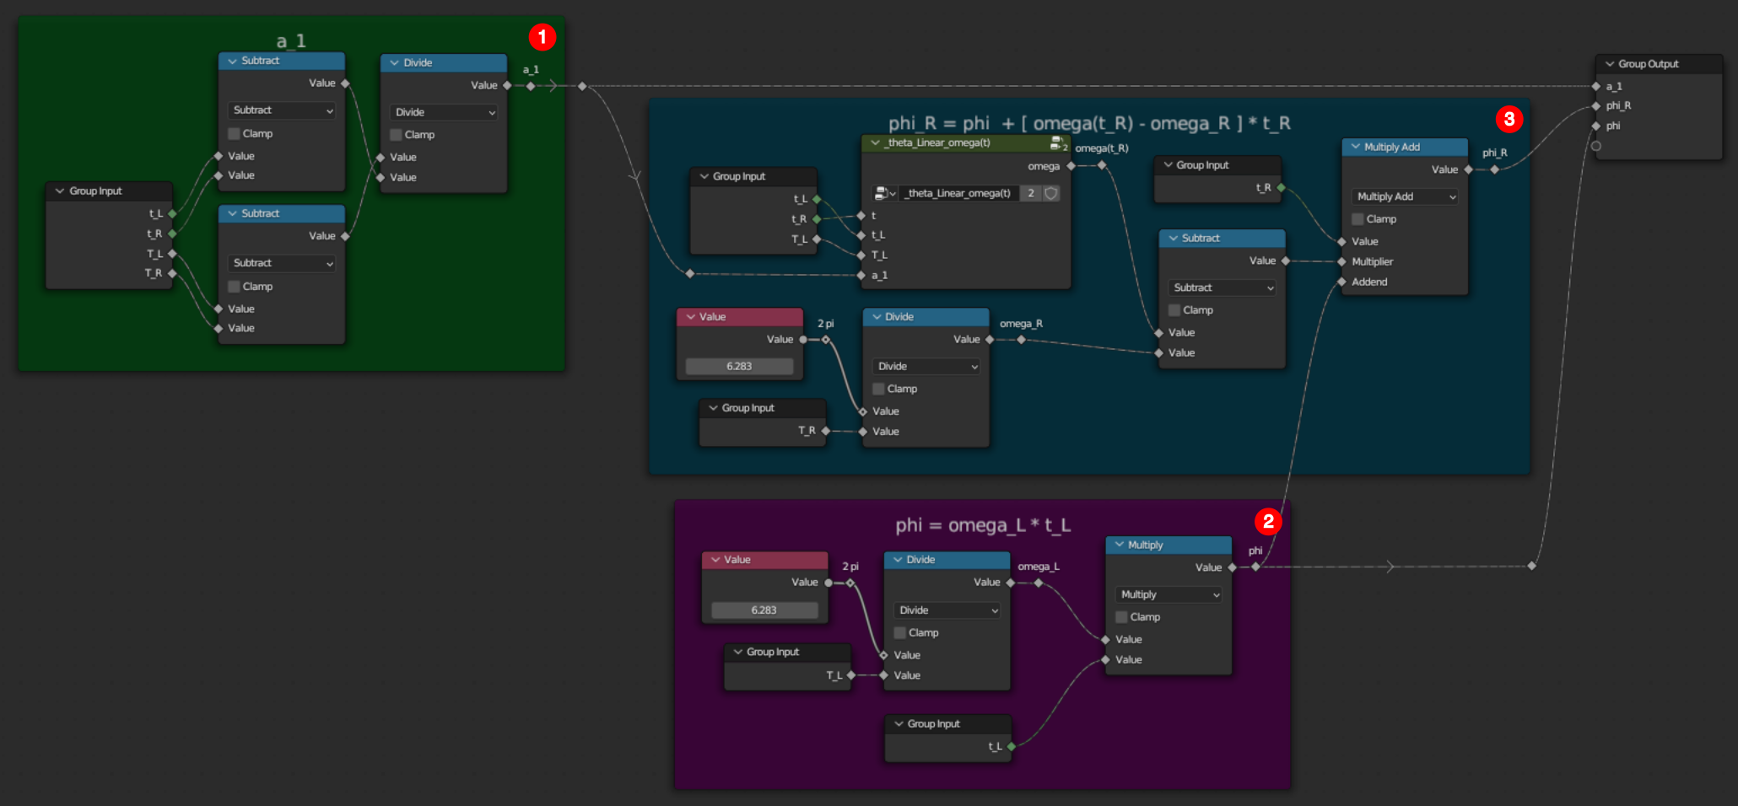Viewport: 1738px width, 806px height.
Task: Select the a_1 reroute node after the Divide output
Action: (x=531, y=86)
